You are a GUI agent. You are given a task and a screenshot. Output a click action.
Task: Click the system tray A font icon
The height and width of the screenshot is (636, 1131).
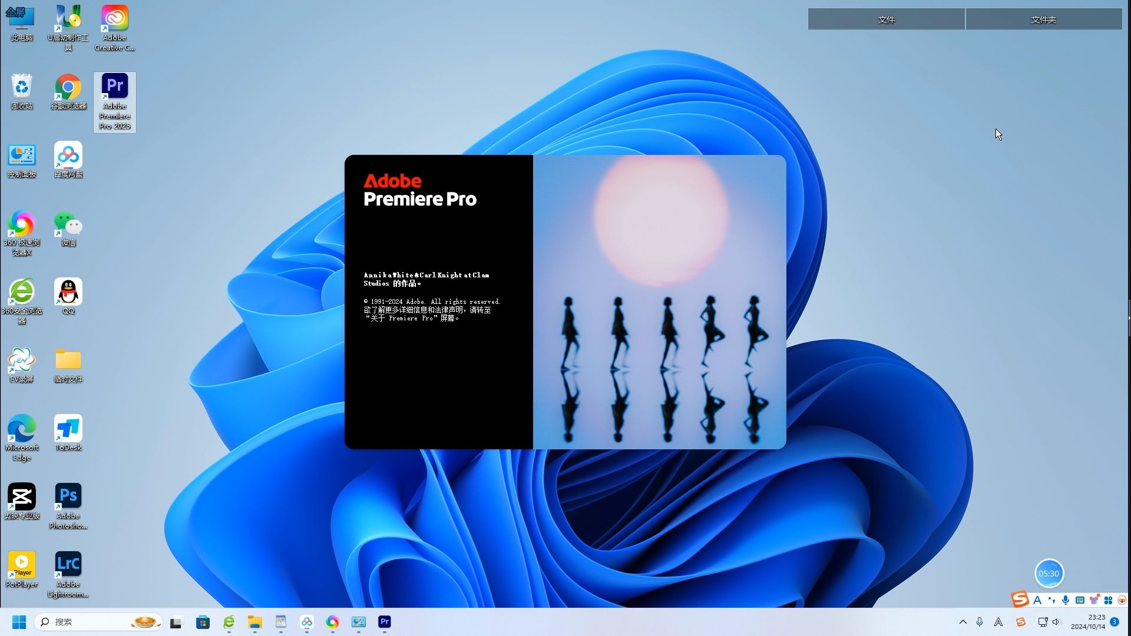point(998,622)
